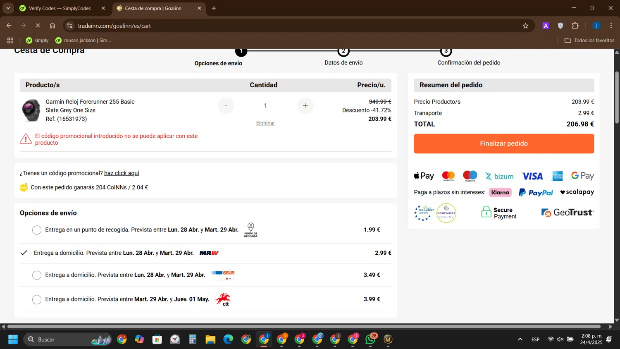Open Todos los favoritos folder
The height and width of the screenshot is (349, 620).
pyautogui.click(x=589, y=40)
